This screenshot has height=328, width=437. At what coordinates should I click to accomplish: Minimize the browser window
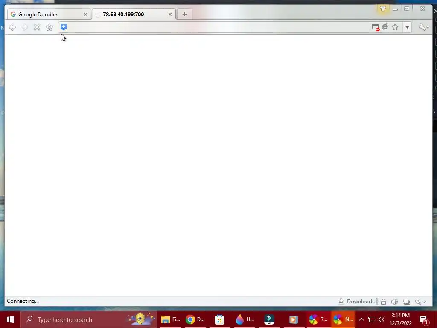tap(395, 9)
